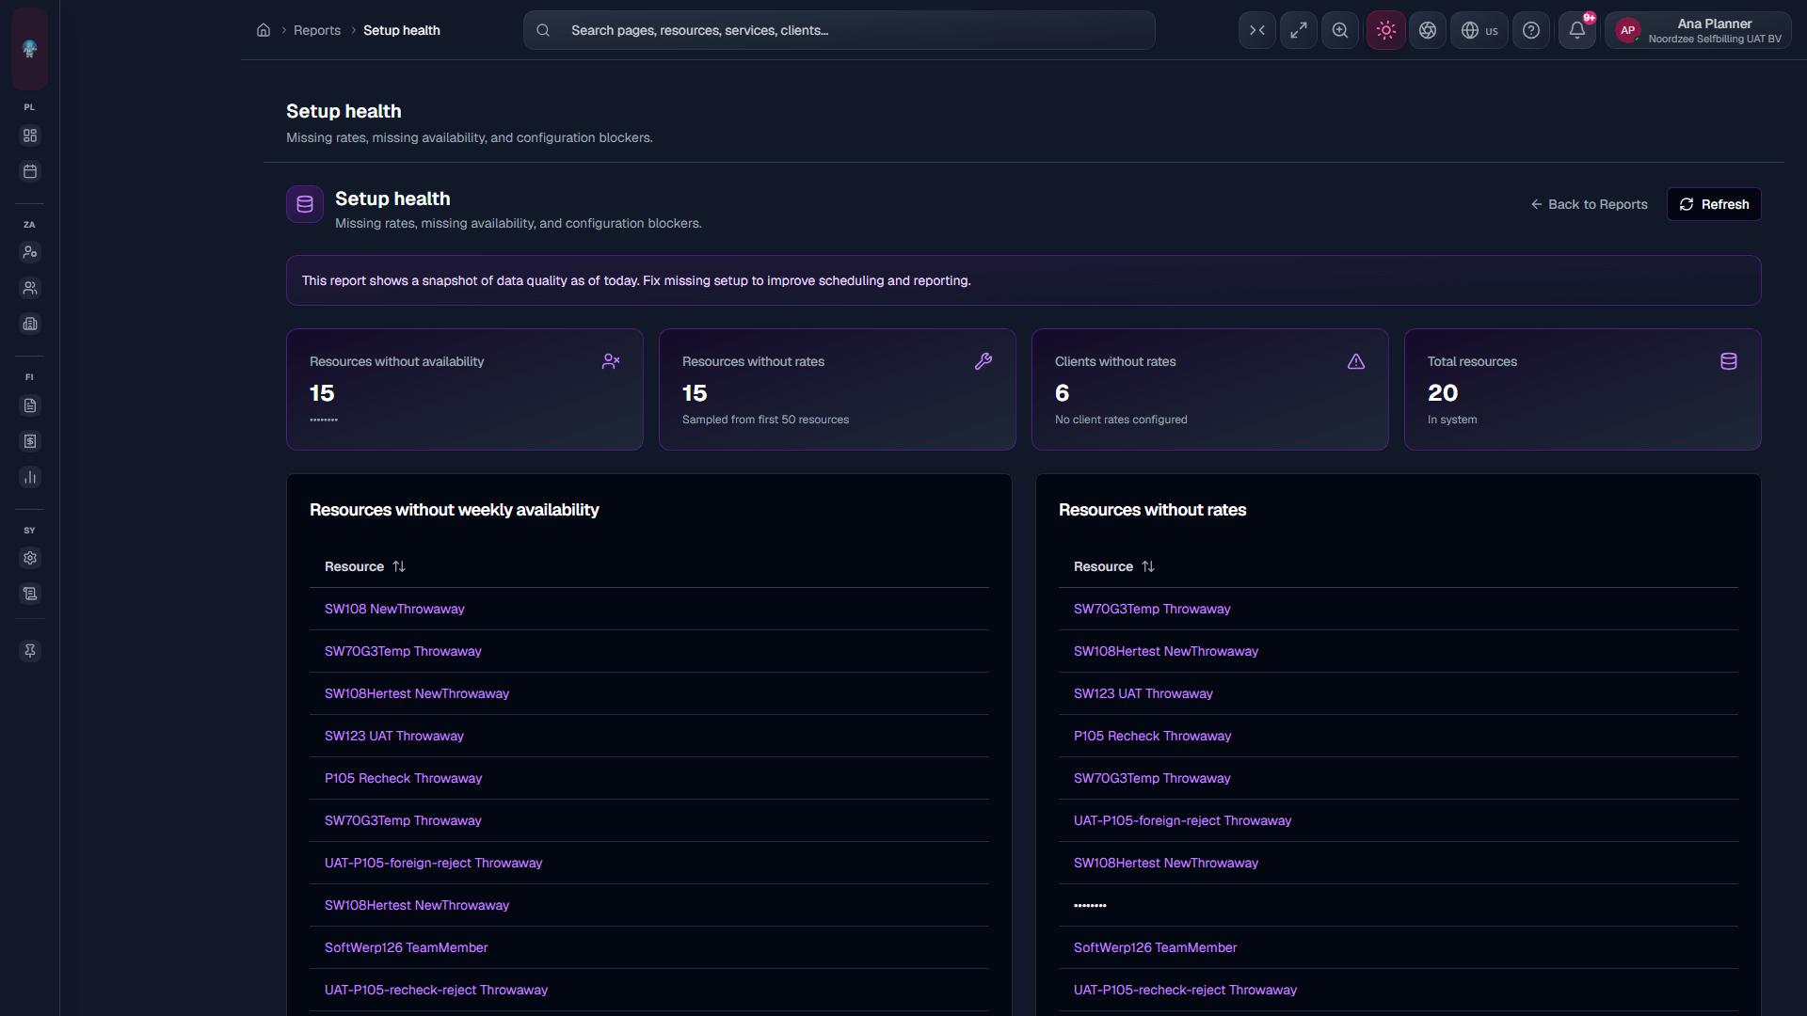Image resolution: width=1807 pixels, height=1016 pixels.
Task: Open SW123 UAT Throwaway in rates list
Action: pos(1143,693)
